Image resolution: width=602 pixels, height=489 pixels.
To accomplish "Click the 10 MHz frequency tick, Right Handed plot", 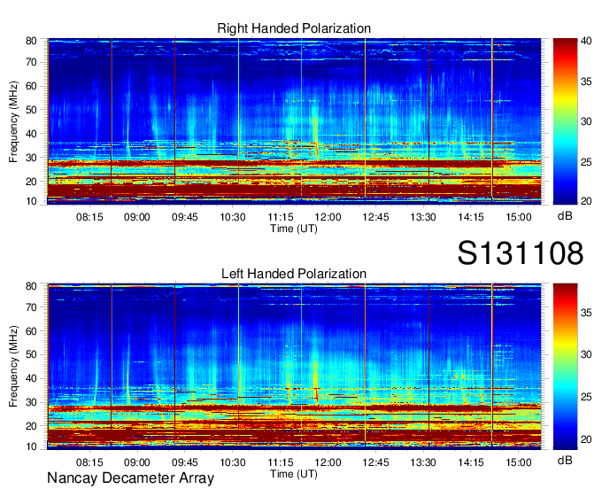I will (x=31, y=201).
